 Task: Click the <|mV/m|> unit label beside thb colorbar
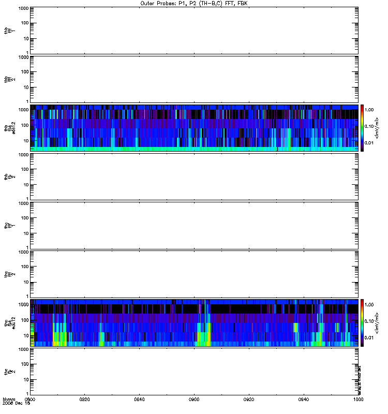coord(377,128)
